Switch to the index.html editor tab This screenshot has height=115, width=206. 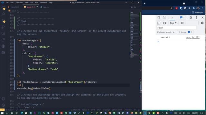point(14,7)
